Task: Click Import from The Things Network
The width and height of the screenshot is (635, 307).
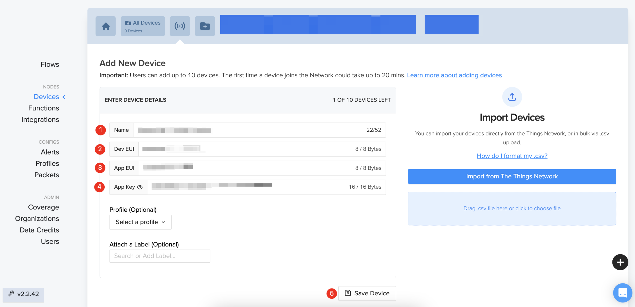Action: 512,176
